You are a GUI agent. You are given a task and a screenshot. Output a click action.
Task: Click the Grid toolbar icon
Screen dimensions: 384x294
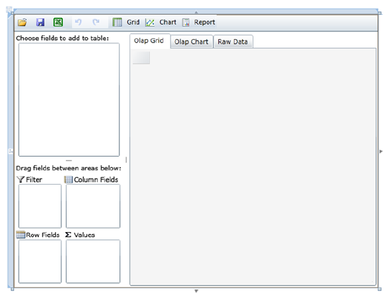117,22
